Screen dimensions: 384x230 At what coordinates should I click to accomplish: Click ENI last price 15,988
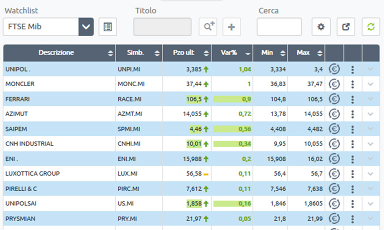(x=192, y=159)
